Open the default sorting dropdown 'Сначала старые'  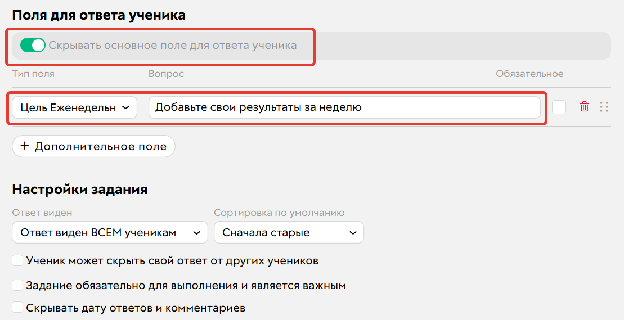tap(289, 232)
